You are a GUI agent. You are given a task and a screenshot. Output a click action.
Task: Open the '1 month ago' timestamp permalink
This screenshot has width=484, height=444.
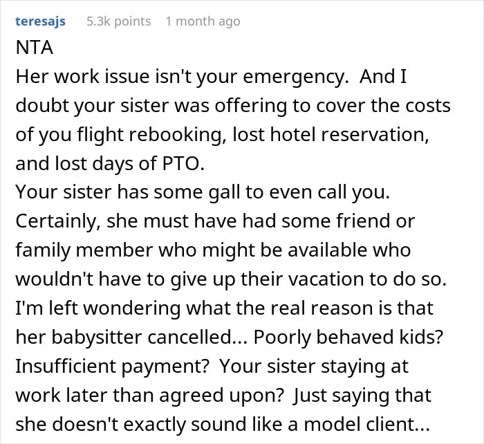pos(203,21)
